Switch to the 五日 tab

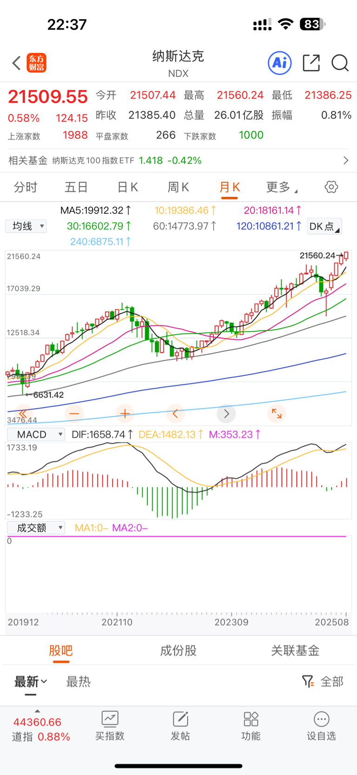click(x=76, y=187)
